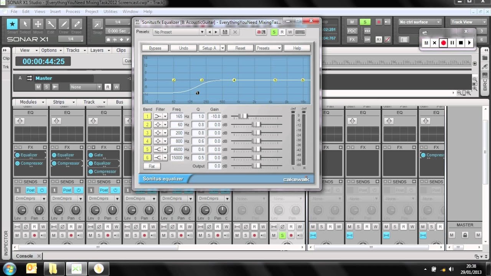Click the PDC override button
The height and width of the screenshot is (276, 491).
tap(352, 31)
